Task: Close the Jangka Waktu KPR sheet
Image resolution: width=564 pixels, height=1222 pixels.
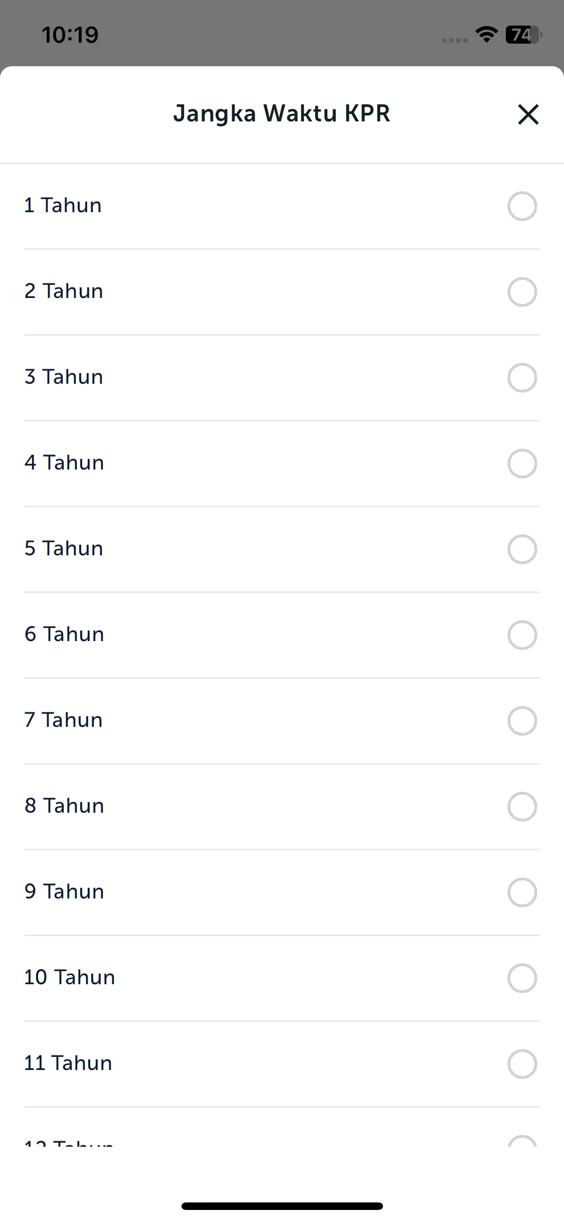Action: [528, 114]
